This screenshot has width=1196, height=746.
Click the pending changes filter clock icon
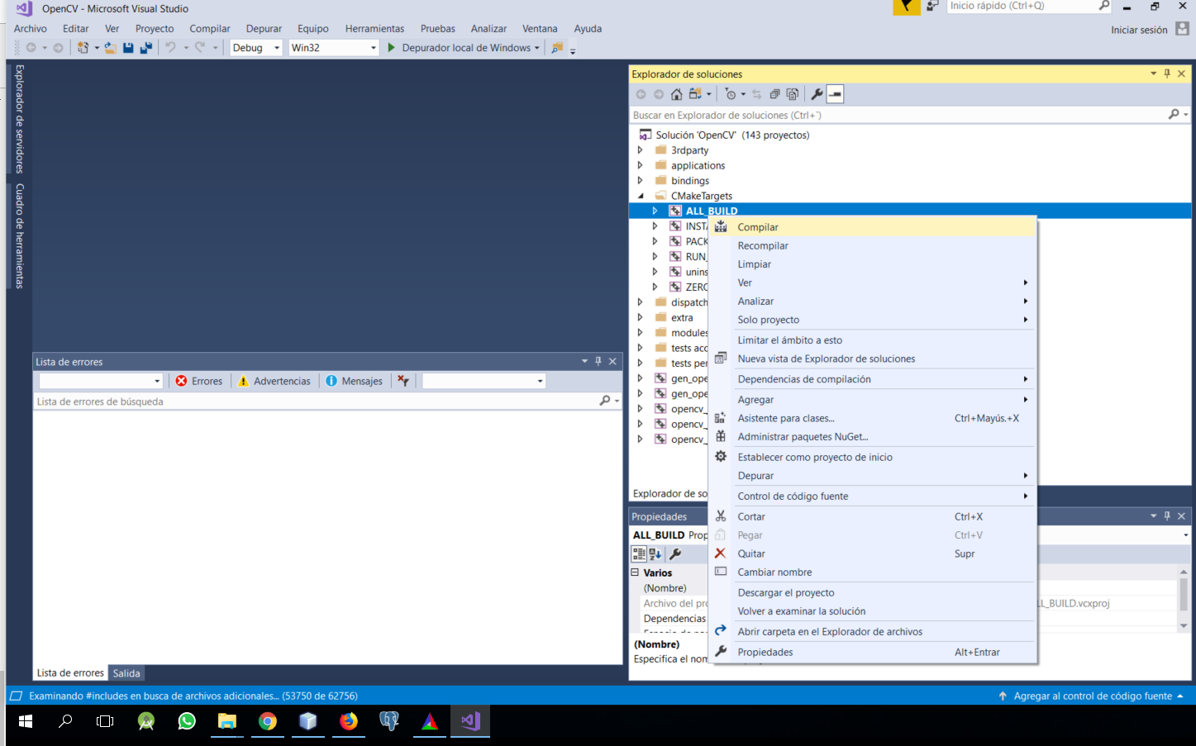click(x=730, y=94)
